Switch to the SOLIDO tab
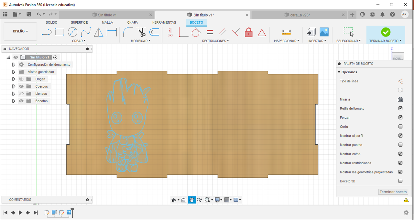This screenshot has height=220, width=414. click(51, 23)
